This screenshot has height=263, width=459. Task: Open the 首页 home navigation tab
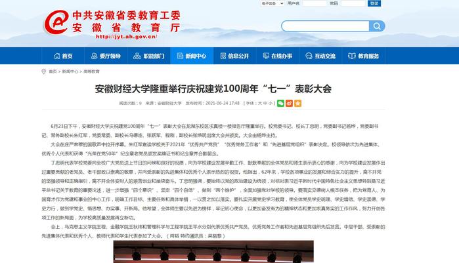(x=63, y=56)
